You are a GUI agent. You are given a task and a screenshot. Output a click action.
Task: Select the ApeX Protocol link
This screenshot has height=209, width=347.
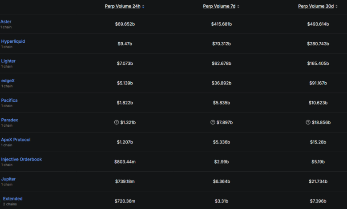16,140
